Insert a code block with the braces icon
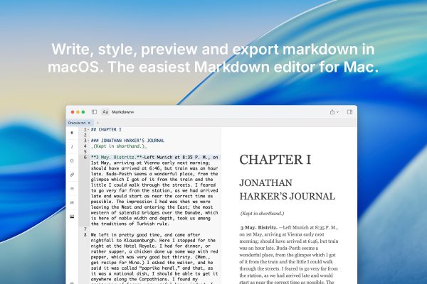This screenshot has height=284, width=427. coord(72,160)
